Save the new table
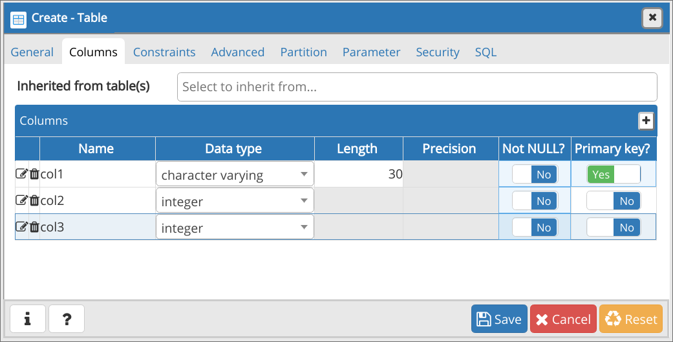This screenshot has width=673, height=342. coord(499,319)
